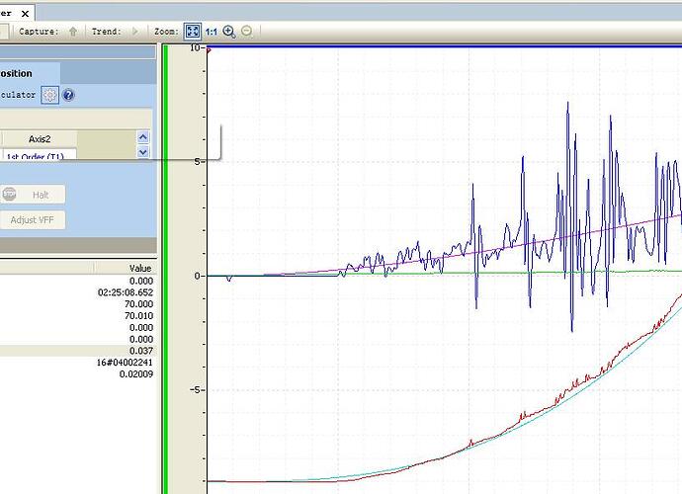Screen dimensions: 682x494
Task: Click the 1st Order (T1) cell
Action: [40, 155]
